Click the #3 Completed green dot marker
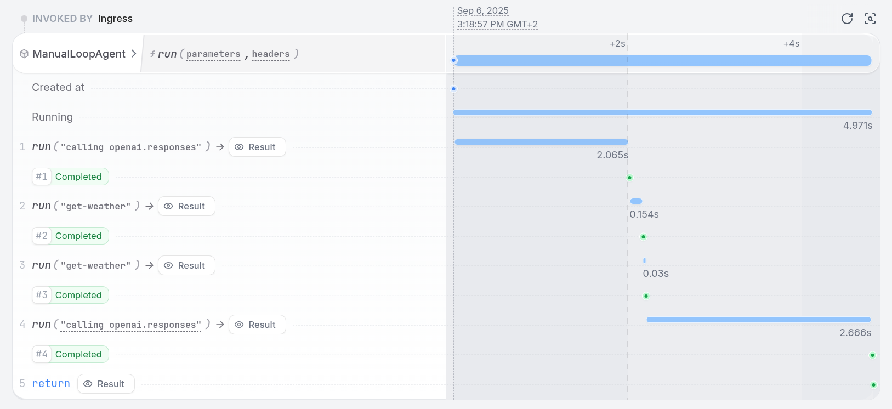The image size is (892, 409). tap(646, 296)
